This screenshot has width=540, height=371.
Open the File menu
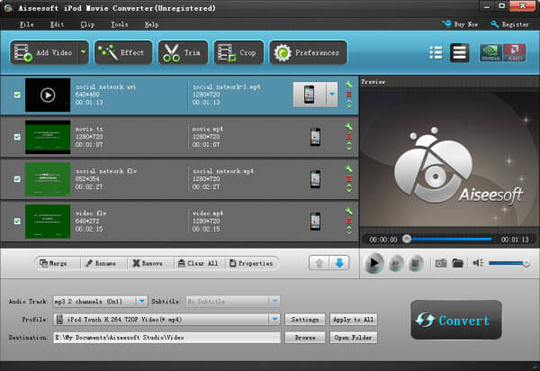pyautogui.click(x=26, y=24)
